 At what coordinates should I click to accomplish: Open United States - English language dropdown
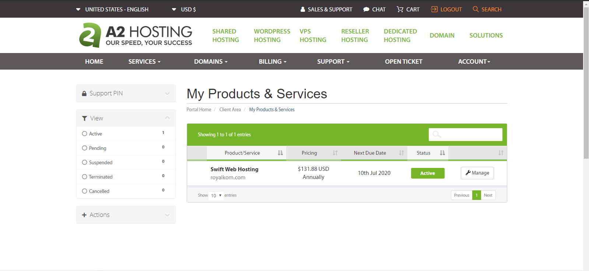[112, 10]
